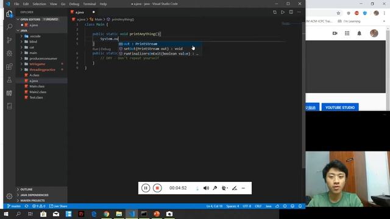Viewport: 390px width, 219px height.
Task: Stop the screen recording
Action: tap(157, 188)
